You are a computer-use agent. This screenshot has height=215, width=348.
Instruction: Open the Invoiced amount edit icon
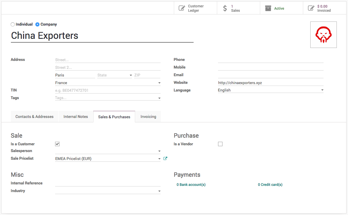pyautogui.click(x=311, y=8)
